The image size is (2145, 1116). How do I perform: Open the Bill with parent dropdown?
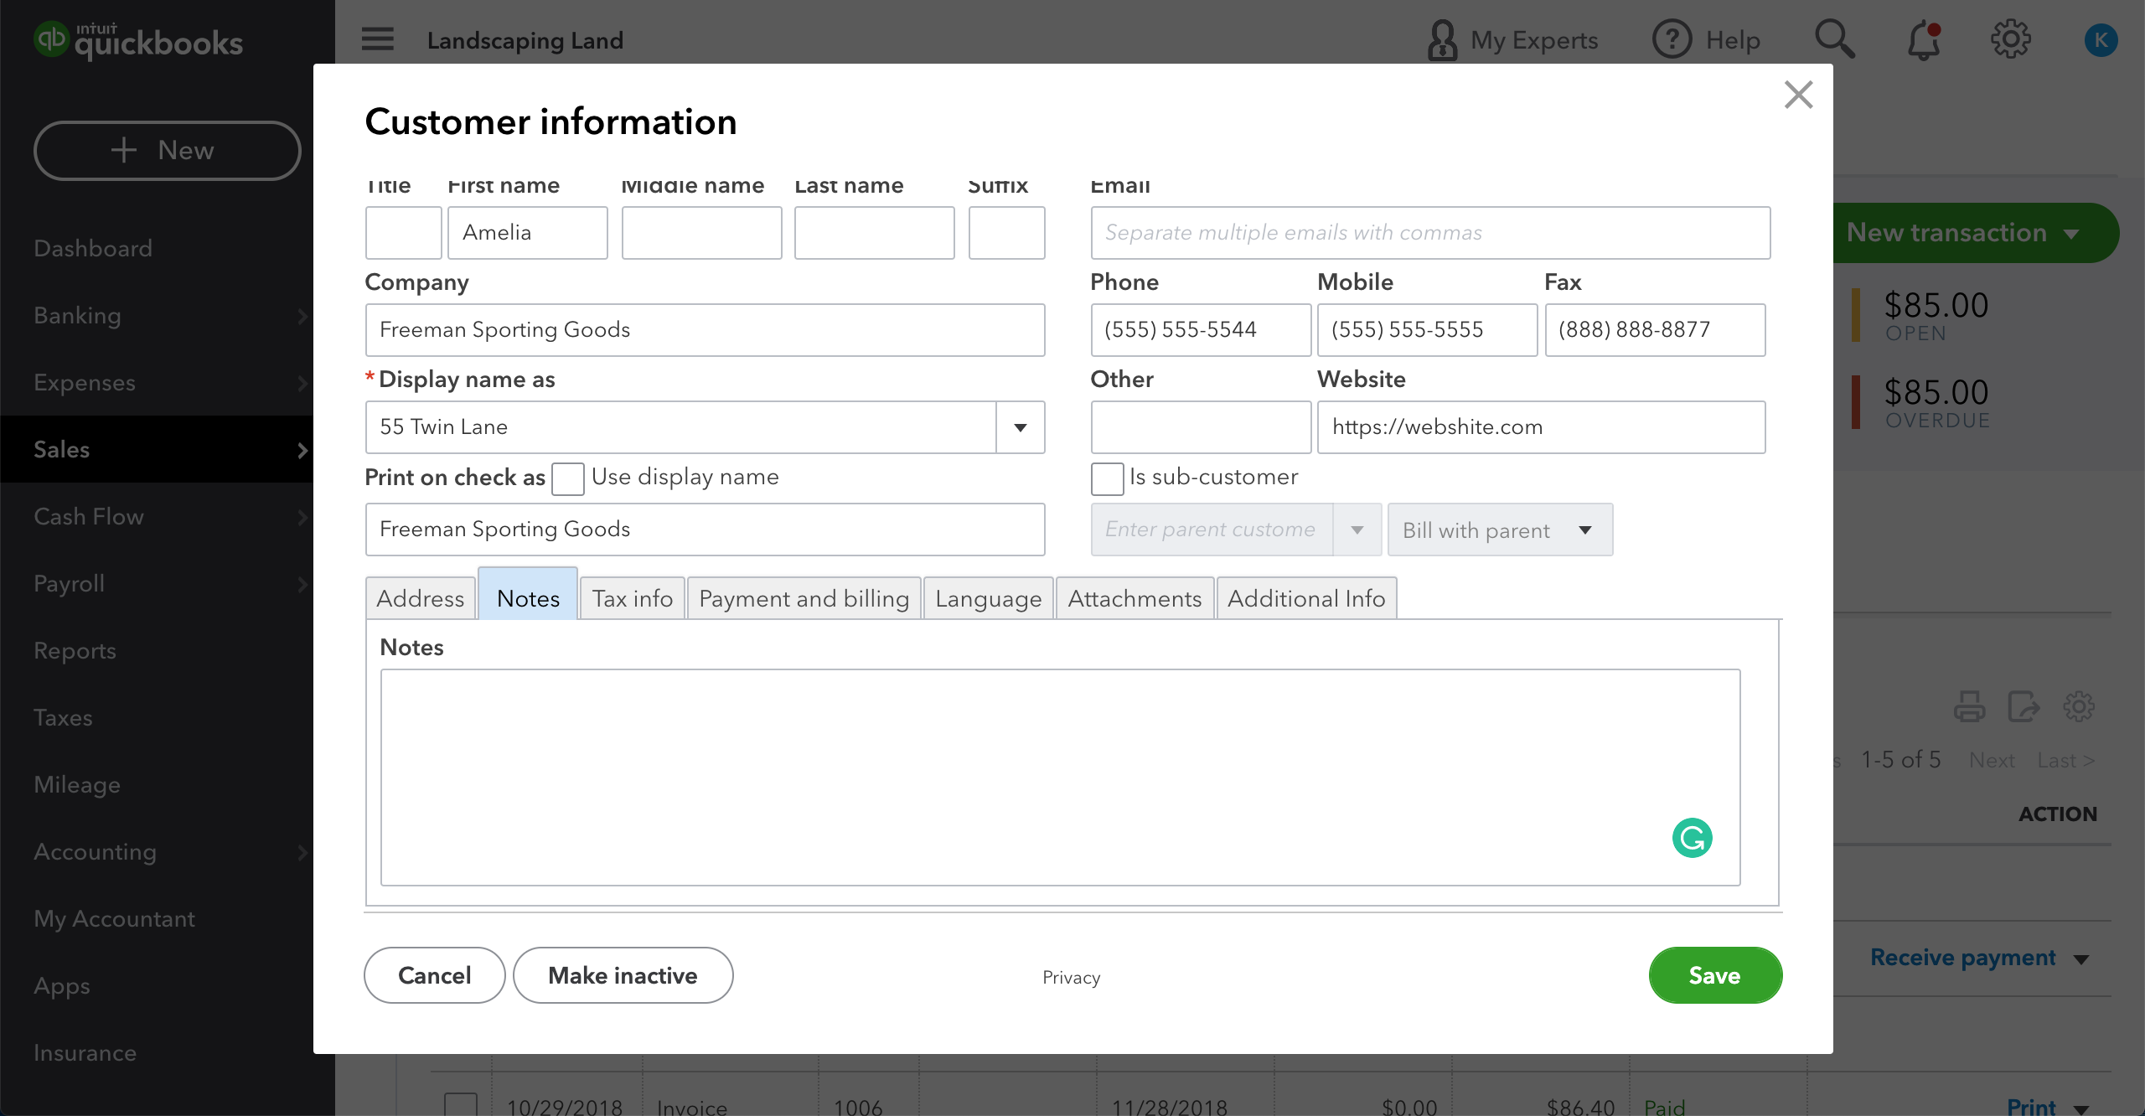coord(1500,530)
